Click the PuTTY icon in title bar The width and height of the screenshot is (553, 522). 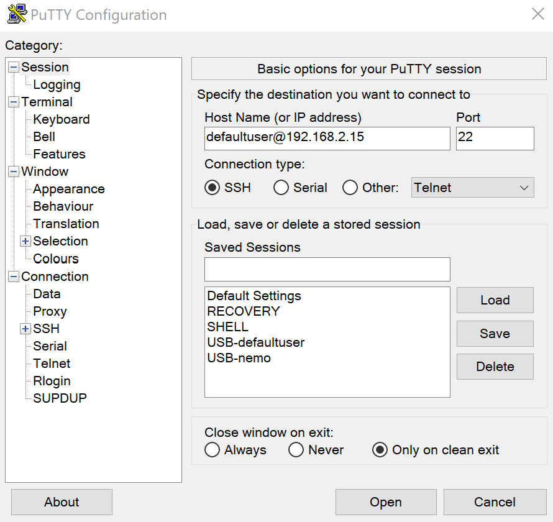(x=17, y=14)
